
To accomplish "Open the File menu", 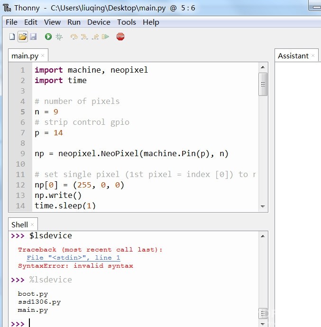I will click(x=11, y=22).
